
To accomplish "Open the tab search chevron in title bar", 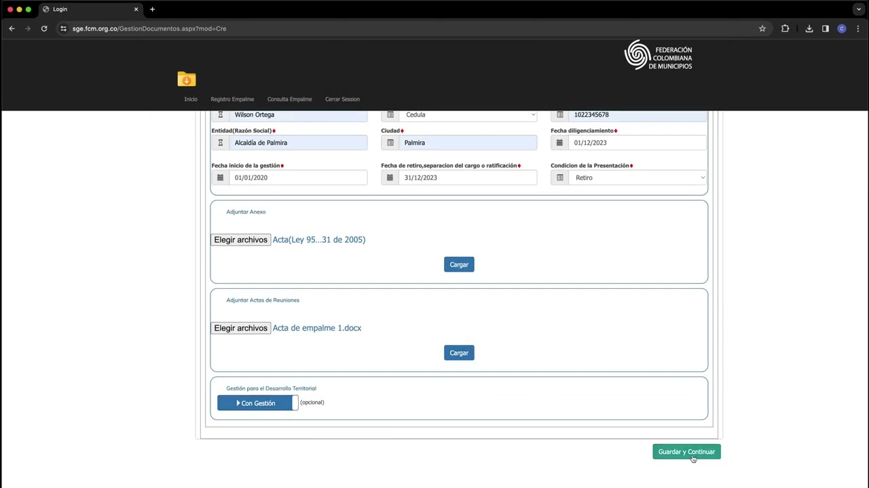I will tap(859, 9).
